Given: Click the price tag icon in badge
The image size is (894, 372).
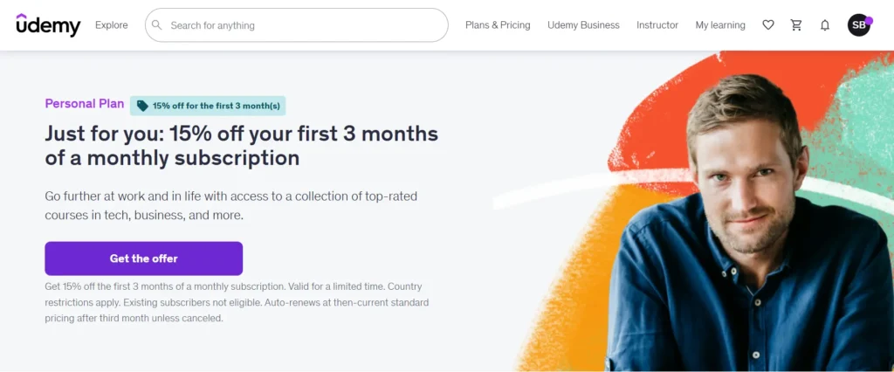Looking at the screenshot, I should coord(143,106).
